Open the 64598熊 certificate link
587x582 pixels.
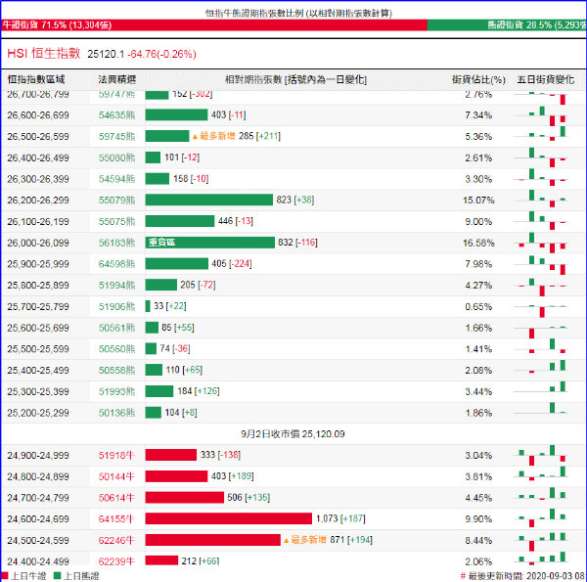click(x=116, y=264)
